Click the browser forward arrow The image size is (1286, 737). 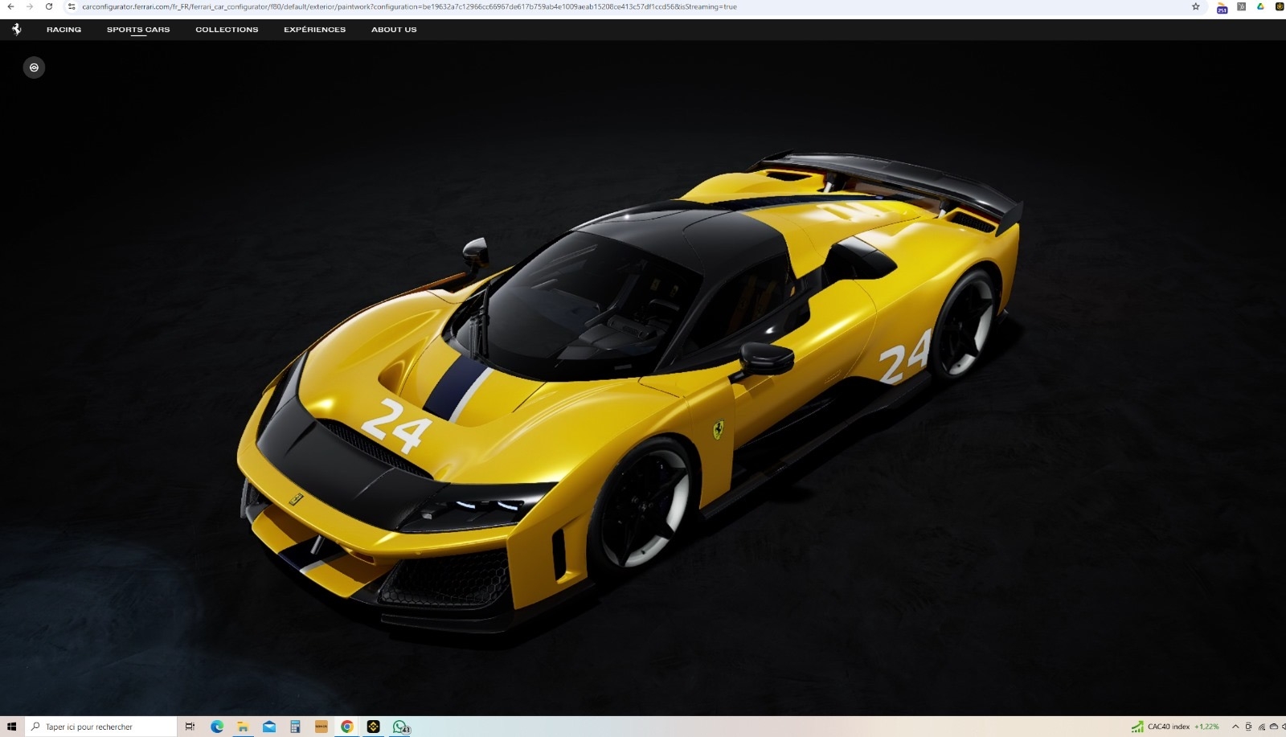click(x=30, y=6)
